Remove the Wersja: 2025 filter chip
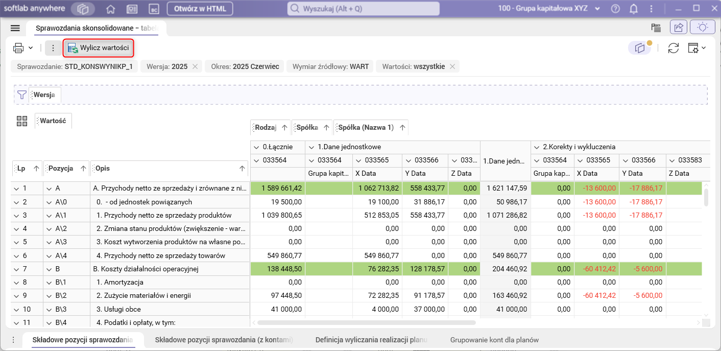This screenshot has height=351, width=721. (x=195, y=66)
